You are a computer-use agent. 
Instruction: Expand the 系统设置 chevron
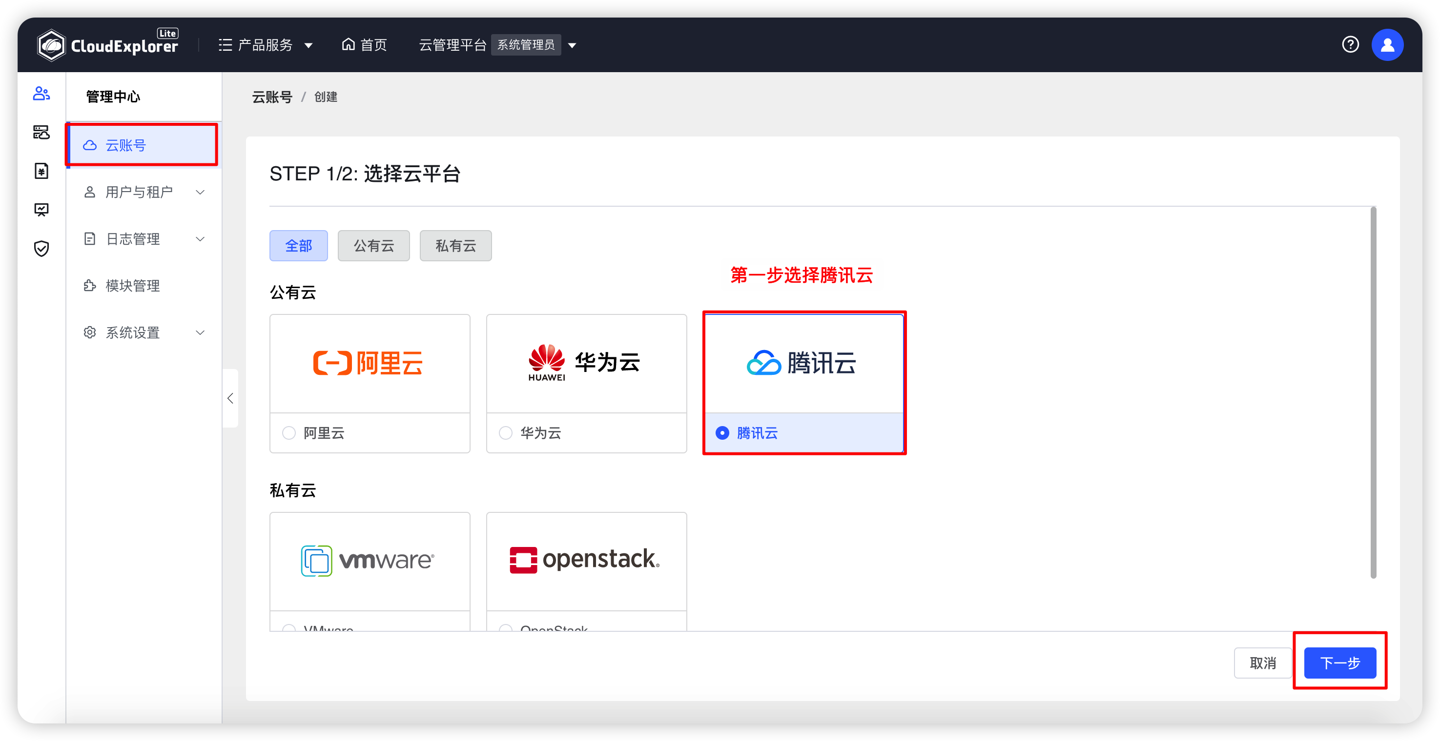[200, 333]
